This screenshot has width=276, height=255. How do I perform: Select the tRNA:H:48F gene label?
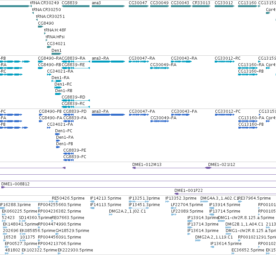tap(55, 30)
